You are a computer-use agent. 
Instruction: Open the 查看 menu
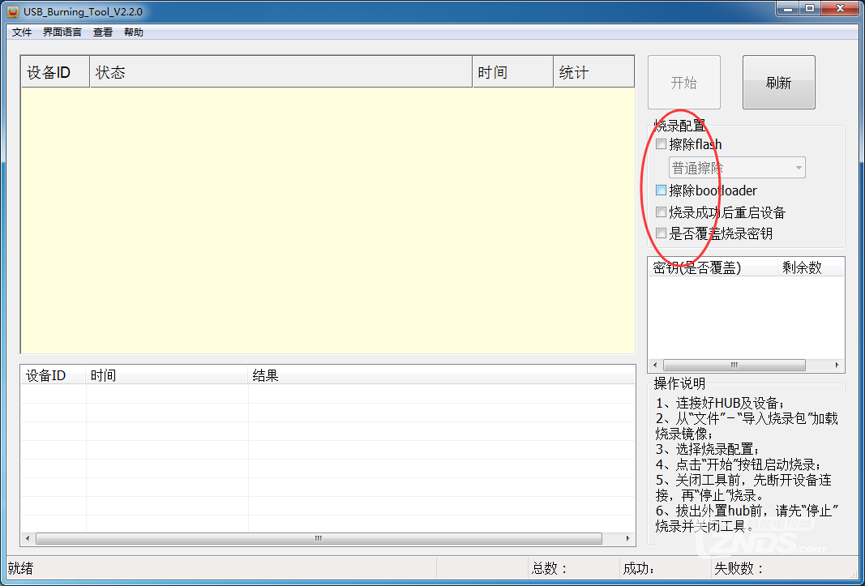103,32
